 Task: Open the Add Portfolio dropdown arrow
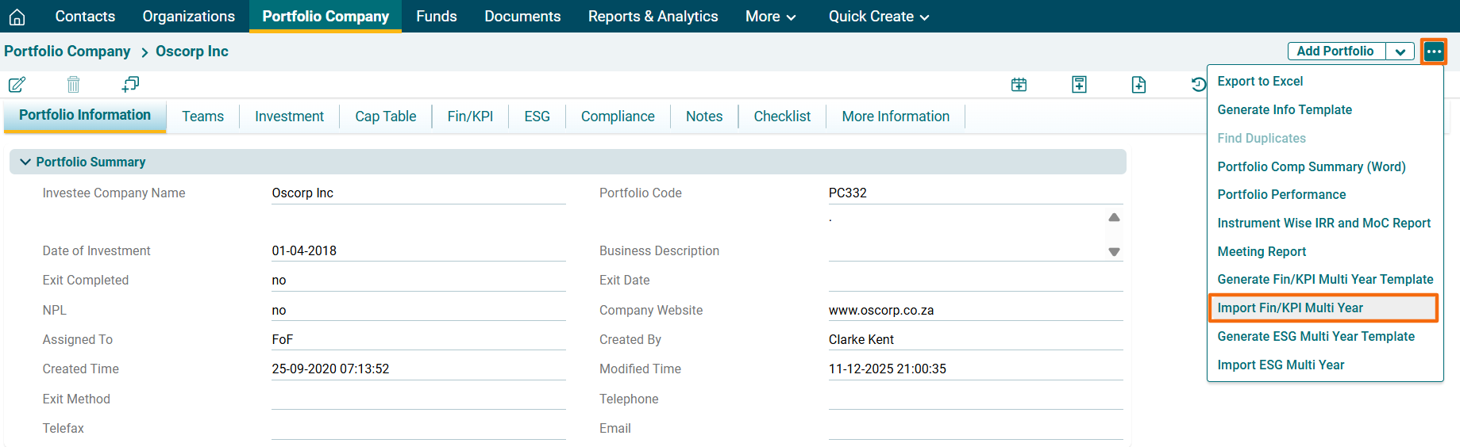pyautogui.click(x=1400, y=52)
